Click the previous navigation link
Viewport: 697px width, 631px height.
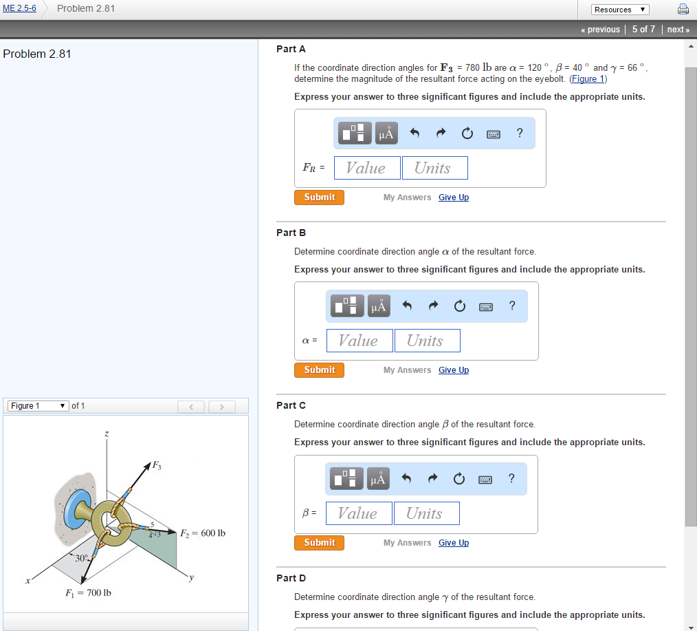tap(600, 29)
